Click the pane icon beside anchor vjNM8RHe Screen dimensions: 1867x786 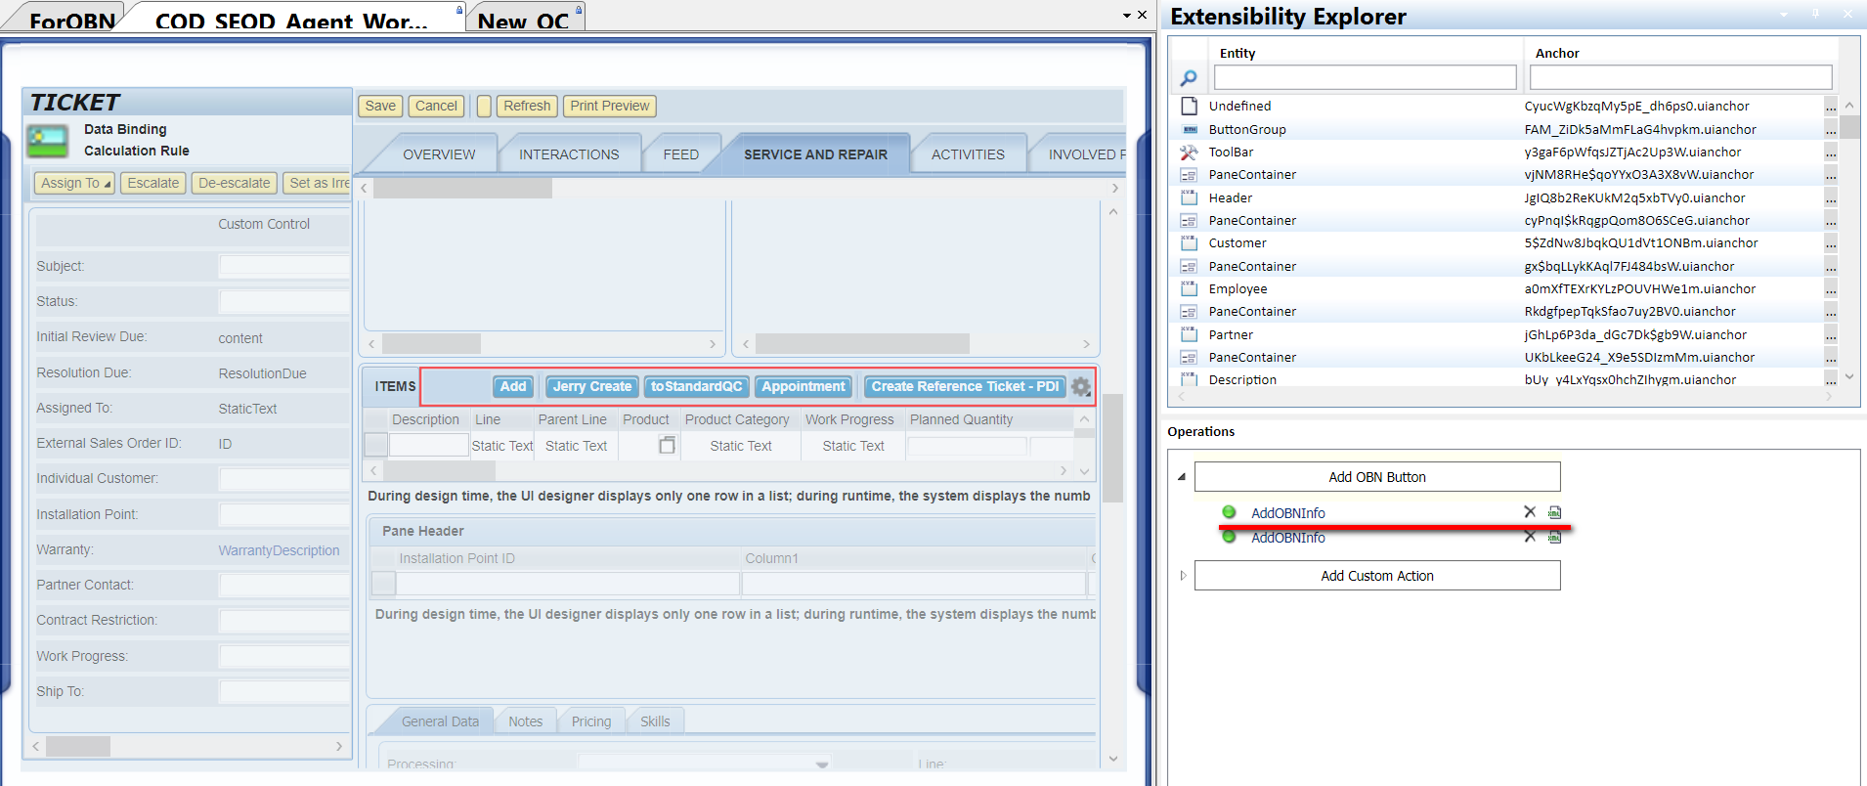click(x=1189, y=175)
